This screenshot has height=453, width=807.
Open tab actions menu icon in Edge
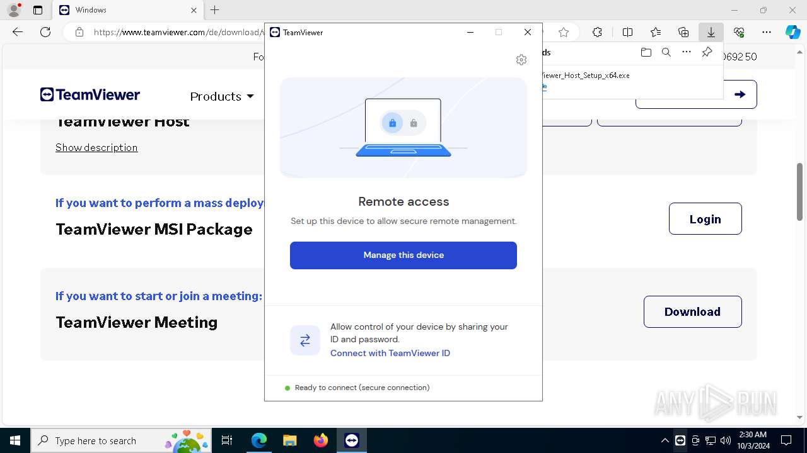pos(38,10)
